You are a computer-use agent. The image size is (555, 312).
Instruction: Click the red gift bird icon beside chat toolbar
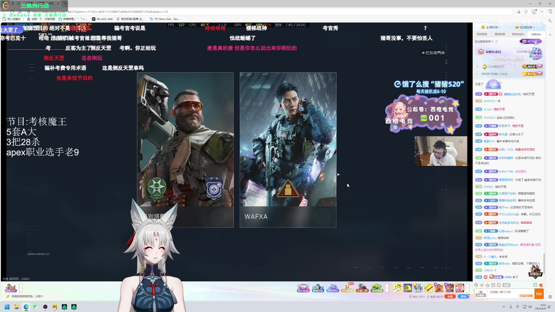(541, 285)
